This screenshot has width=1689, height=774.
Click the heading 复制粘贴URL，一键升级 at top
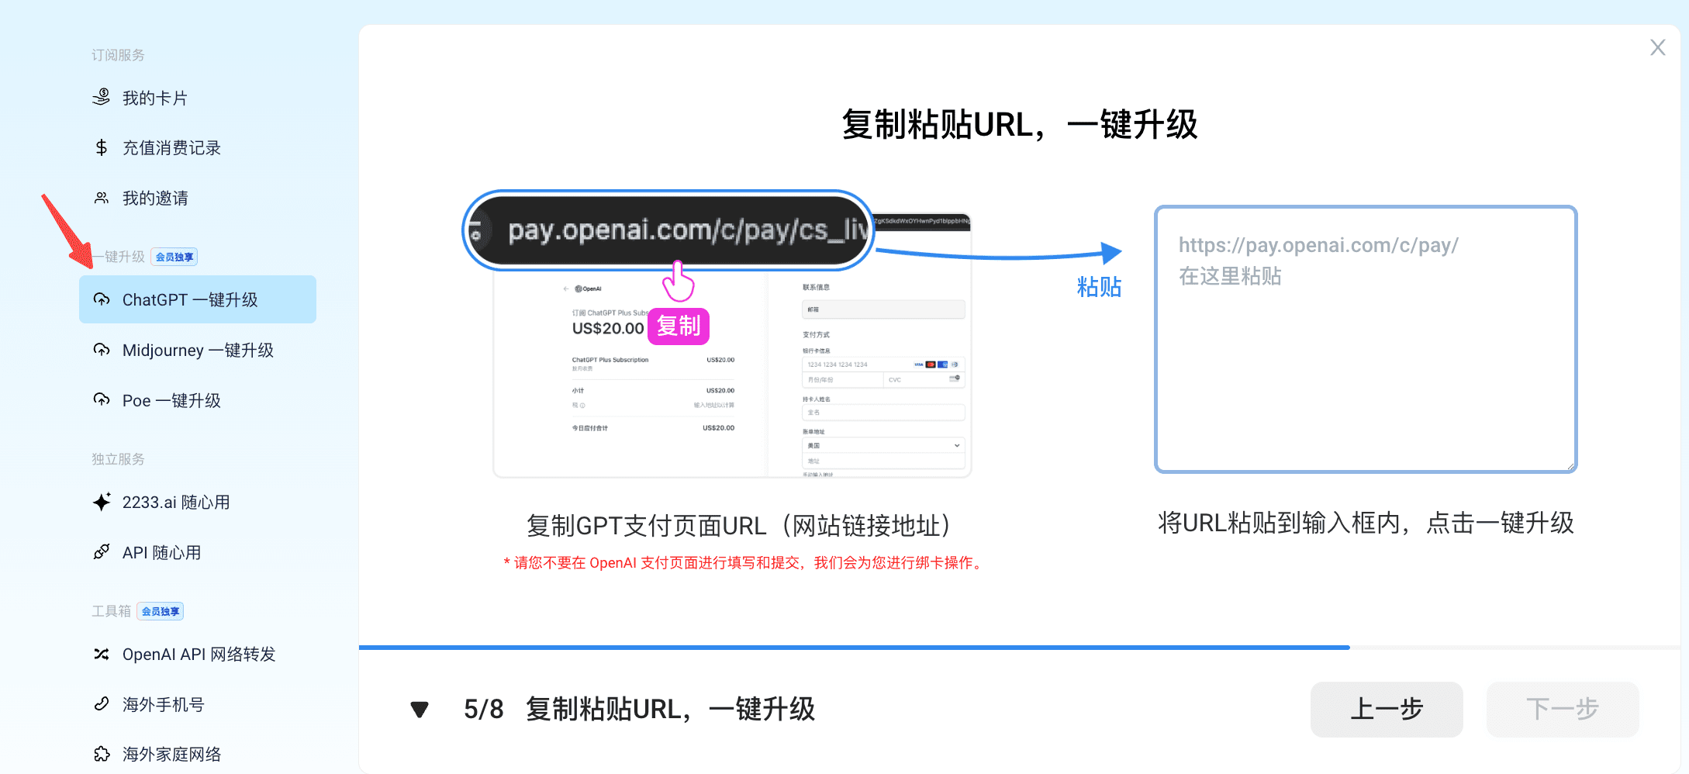[x=1020, y=125]
